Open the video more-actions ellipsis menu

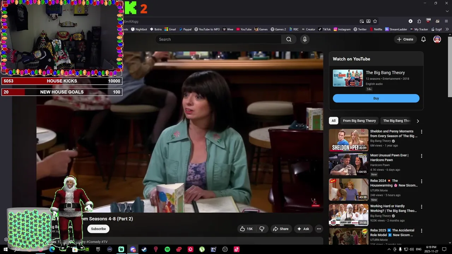pyautogui.click(x=319, y=229)
